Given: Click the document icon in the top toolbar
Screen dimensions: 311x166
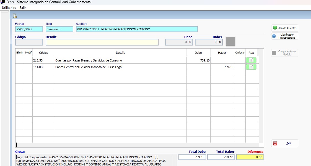Looking at the screenshot, I should coord(15,16).
